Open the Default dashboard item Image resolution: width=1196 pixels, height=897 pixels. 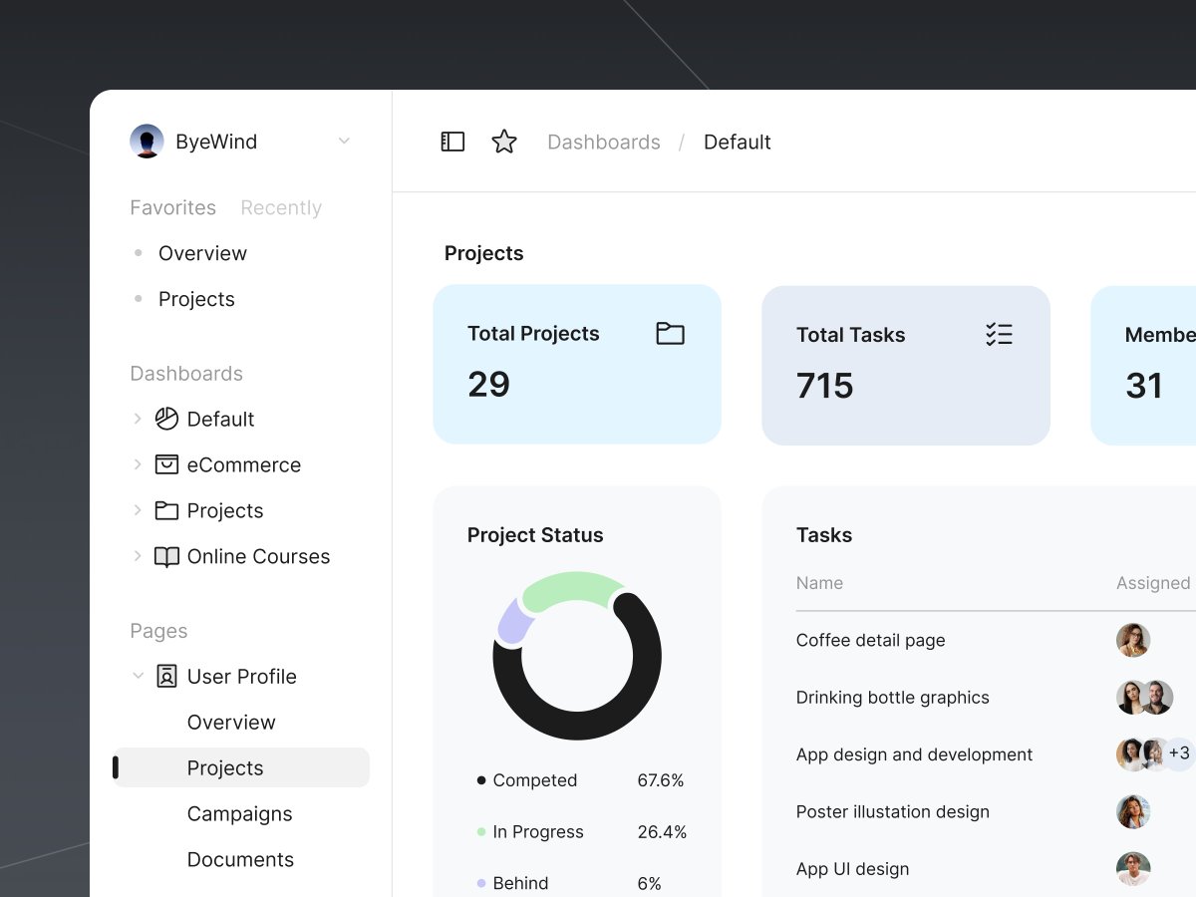coord(220,419)
